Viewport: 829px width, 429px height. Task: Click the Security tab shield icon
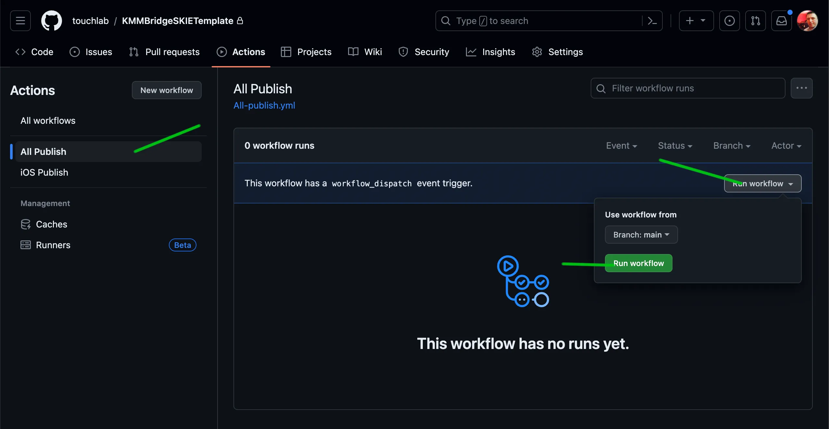403,52
